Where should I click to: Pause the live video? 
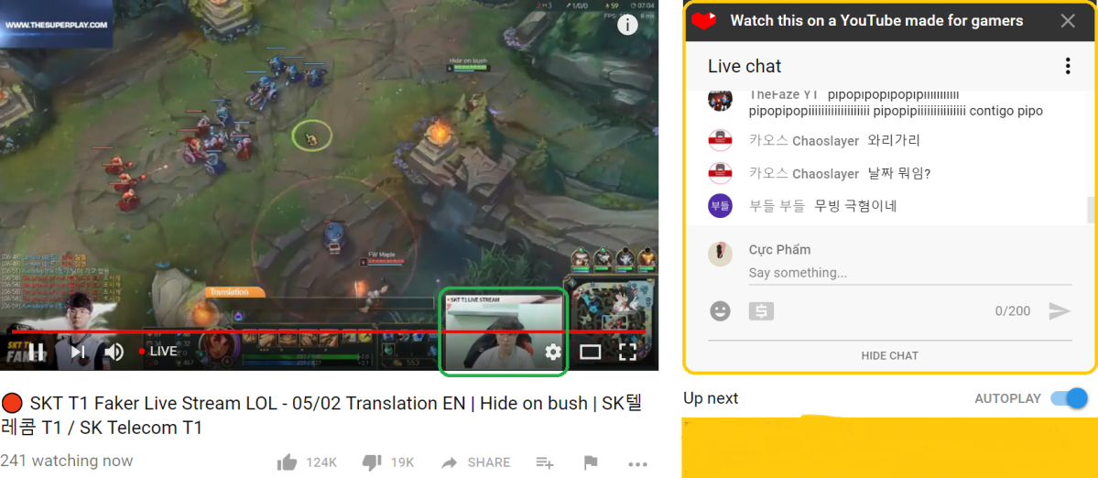tap(36, 352)
